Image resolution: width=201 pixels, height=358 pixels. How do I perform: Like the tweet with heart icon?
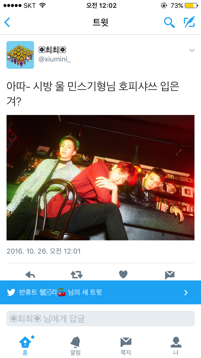pos(123,275)
